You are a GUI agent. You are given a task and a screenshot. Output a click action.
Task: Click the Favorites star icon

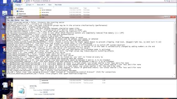(16, 9)
